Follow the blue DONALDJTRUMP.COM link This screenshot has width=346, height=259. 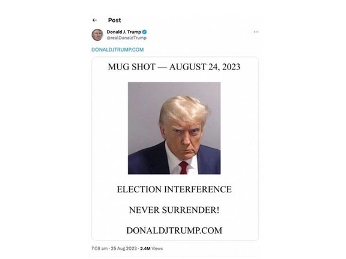coord(118,50)
